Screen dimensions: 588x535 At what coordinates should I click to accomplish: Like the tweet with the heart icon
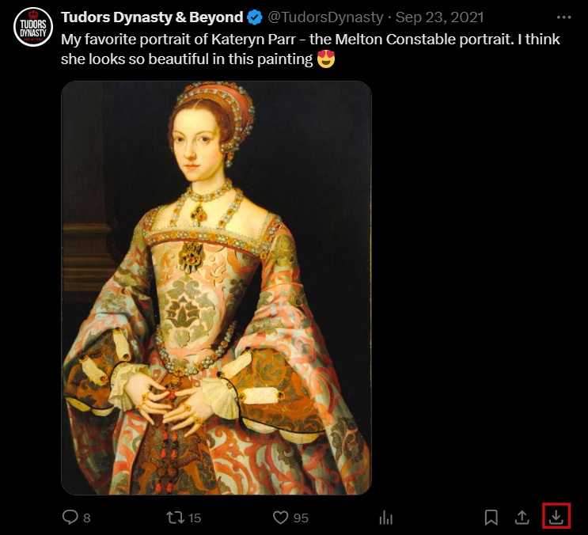pyautogui.click(x=280, y=517)
